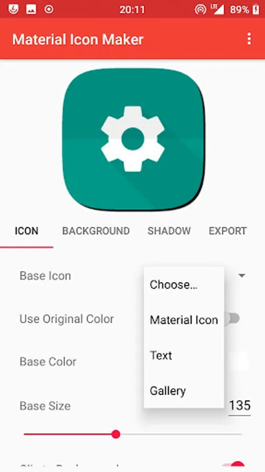The width and height of the screenshot is (265, 472).
Task: Open the three-dot overflow menu
Action: tap(249, 39)
